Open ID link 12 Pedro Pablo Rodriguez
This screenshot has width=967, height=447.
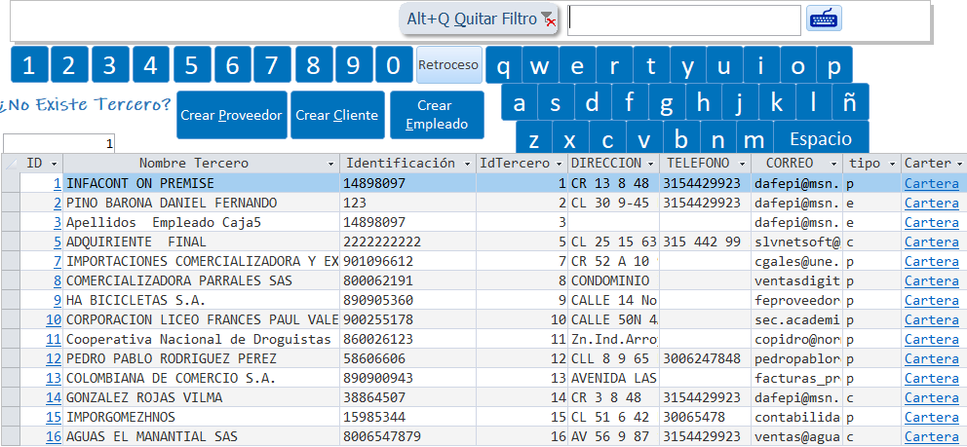tap(54, 358)
